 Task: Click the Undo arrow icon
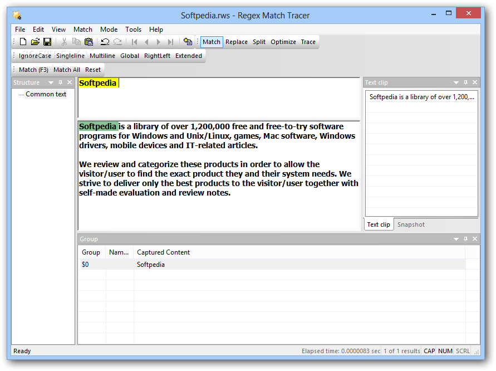(105, 42)
